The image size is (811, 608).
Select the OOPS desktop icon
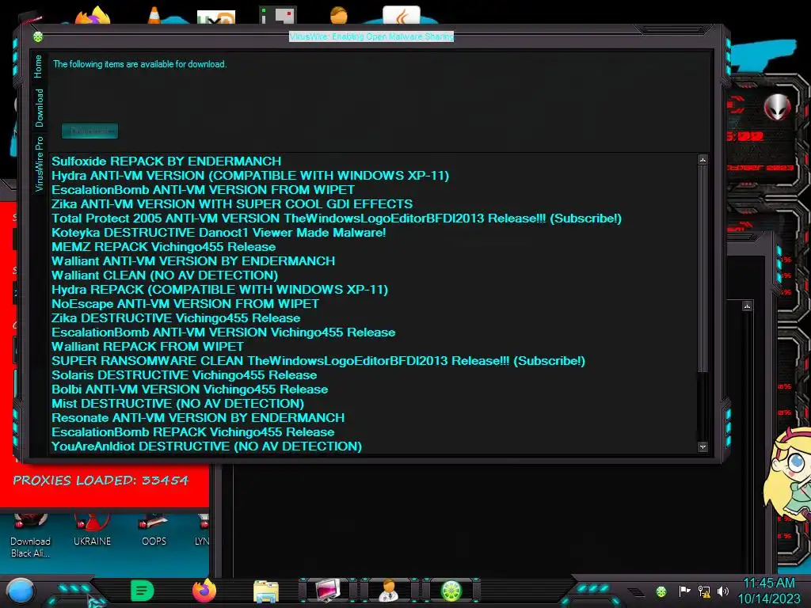(x=154, y=530)
